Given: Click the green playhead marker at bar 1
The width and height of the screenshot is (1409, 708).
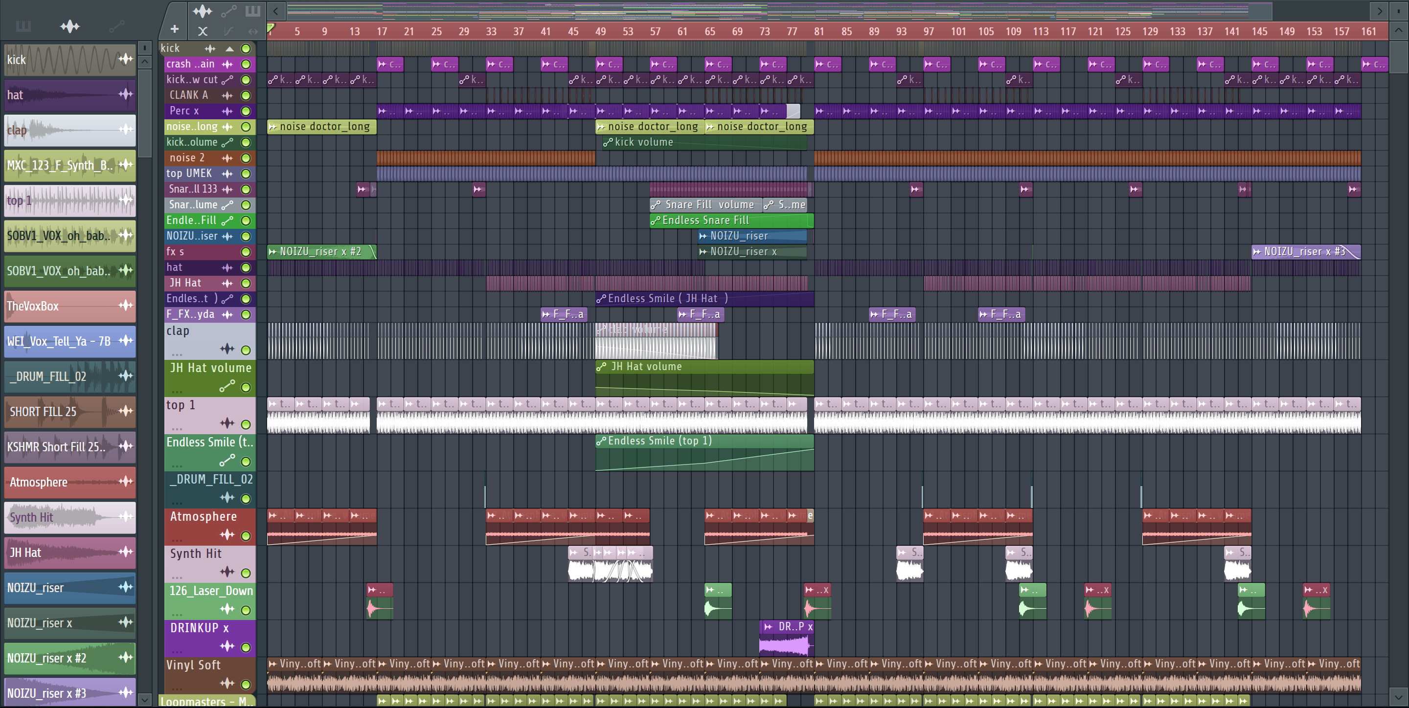Looking at the screenshot, I should (270, 28).
